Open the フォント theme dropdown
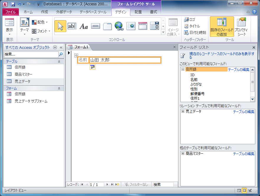The width and height of the screenshot is (260, 196). [x=41, y=31]
